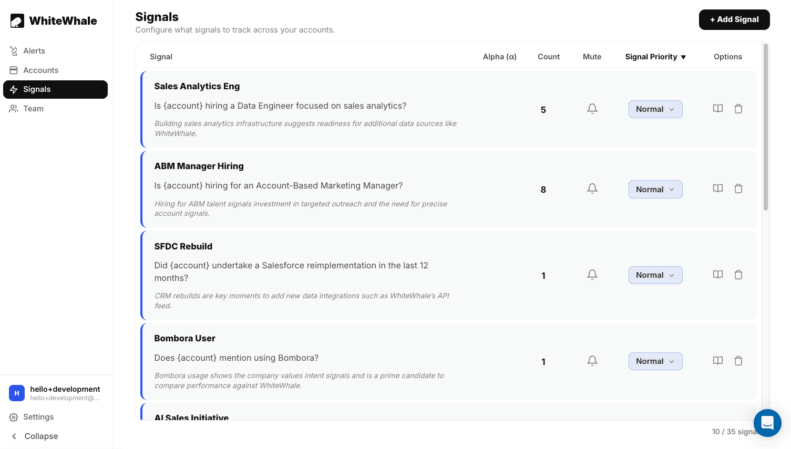Screen dimensions: 791x449
Task: Click the Salesforce reimplementation question text
Action: click(x=291, y=272)
